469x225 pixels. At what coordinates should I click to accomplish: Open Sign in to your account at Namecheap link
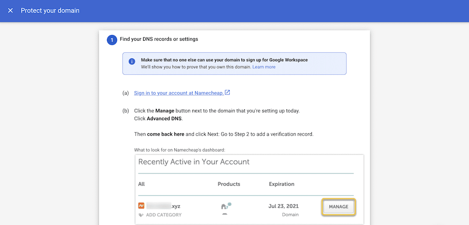point(179,93)
